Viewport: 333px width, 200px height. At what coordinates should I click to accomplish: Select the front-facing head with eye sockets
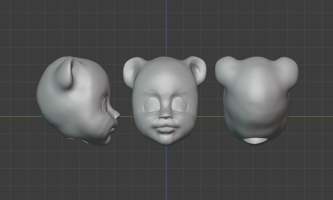click(165, 101)
